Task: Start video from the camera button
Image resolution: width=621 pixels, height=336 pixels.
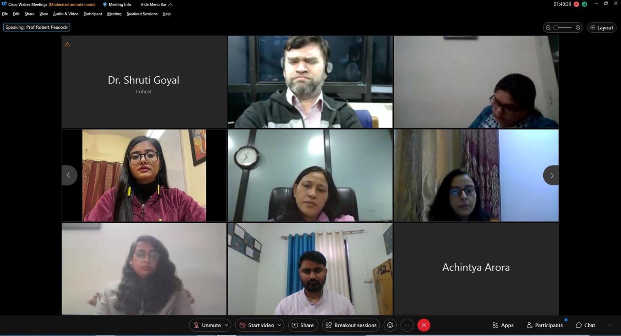Action: pos(257,325)
